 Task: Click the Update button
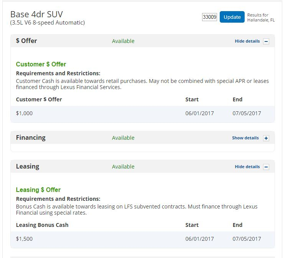[x=232, y=17]
